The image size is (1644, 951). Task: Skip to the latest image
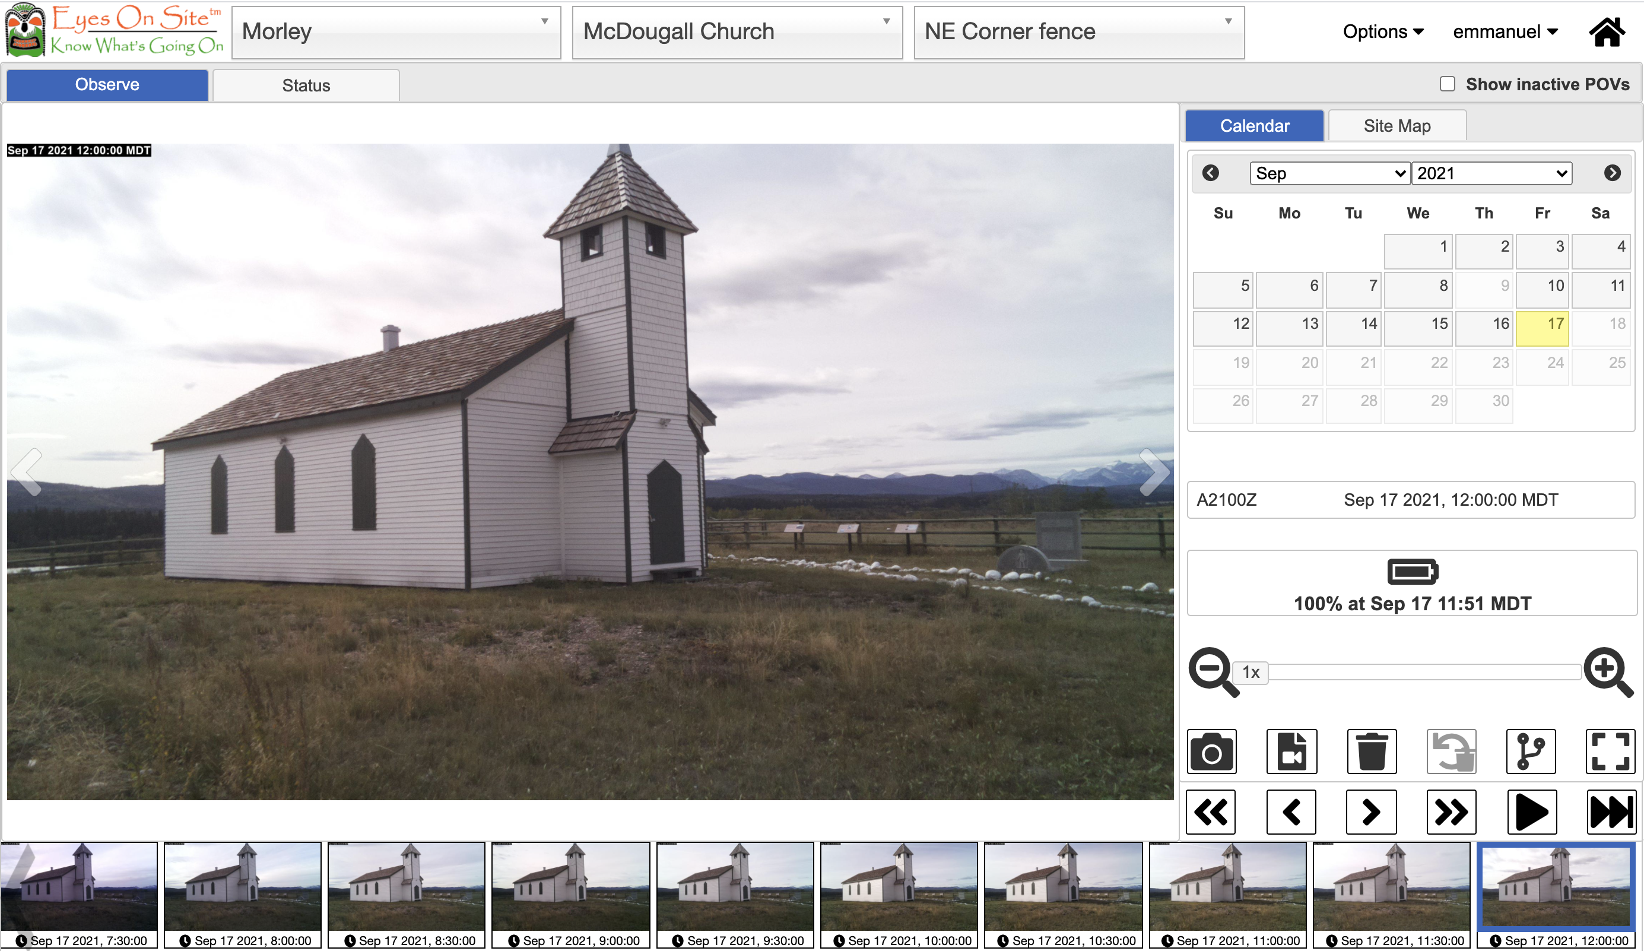[x=1610, y=812]
